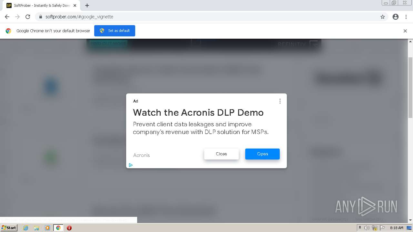The width and height of the screenshot is (413, 232).
Task: Open the ad options three-dot menu
Action: [280, 101]
